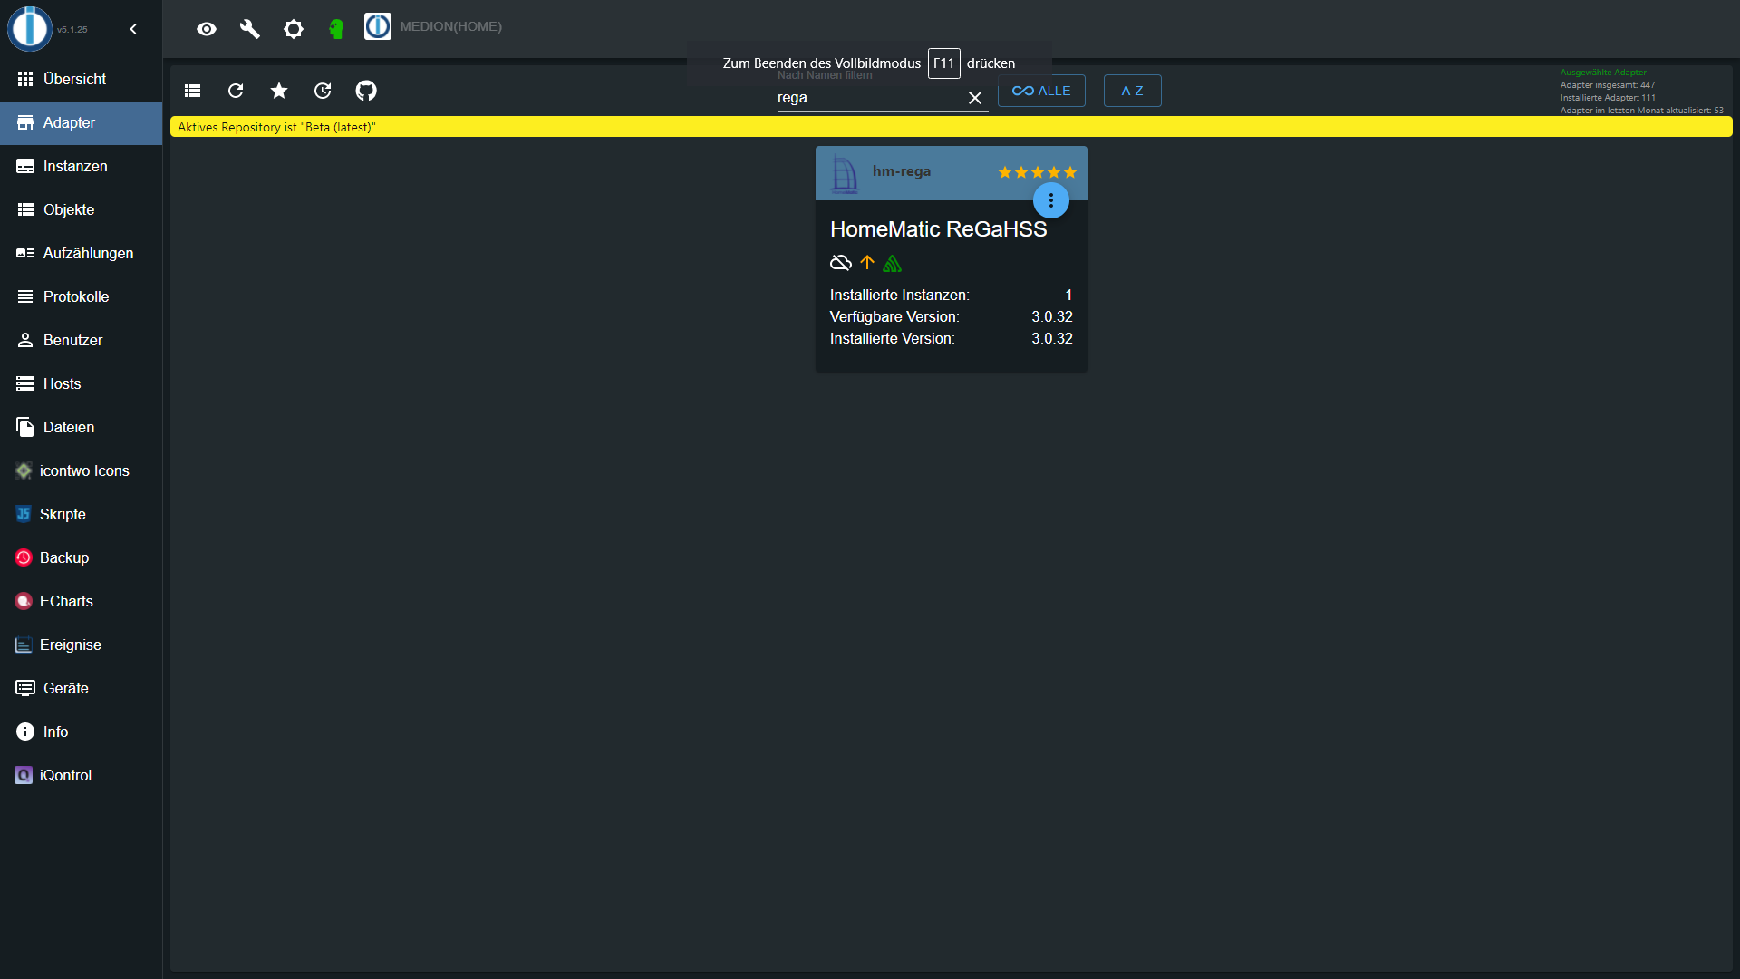Screen dimensions: 1740x979
Task: Click the updates check icon
Action: [323, 91]
